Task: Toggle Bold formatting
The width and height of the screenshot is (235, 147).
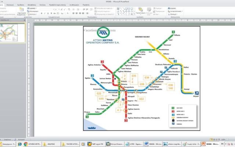Action: pos(41,13)
